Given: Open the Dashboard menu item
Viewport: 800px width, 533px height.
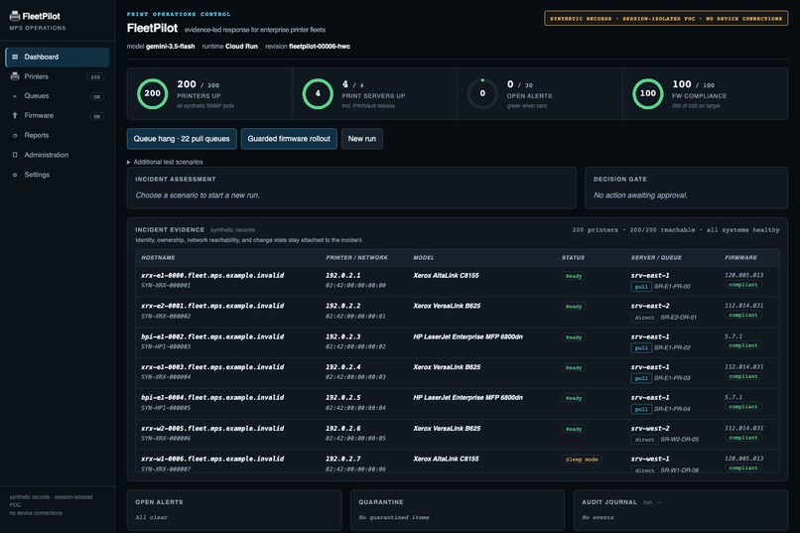Looking at the screenshot, I should pyautogui.click(x=58, y=57).
